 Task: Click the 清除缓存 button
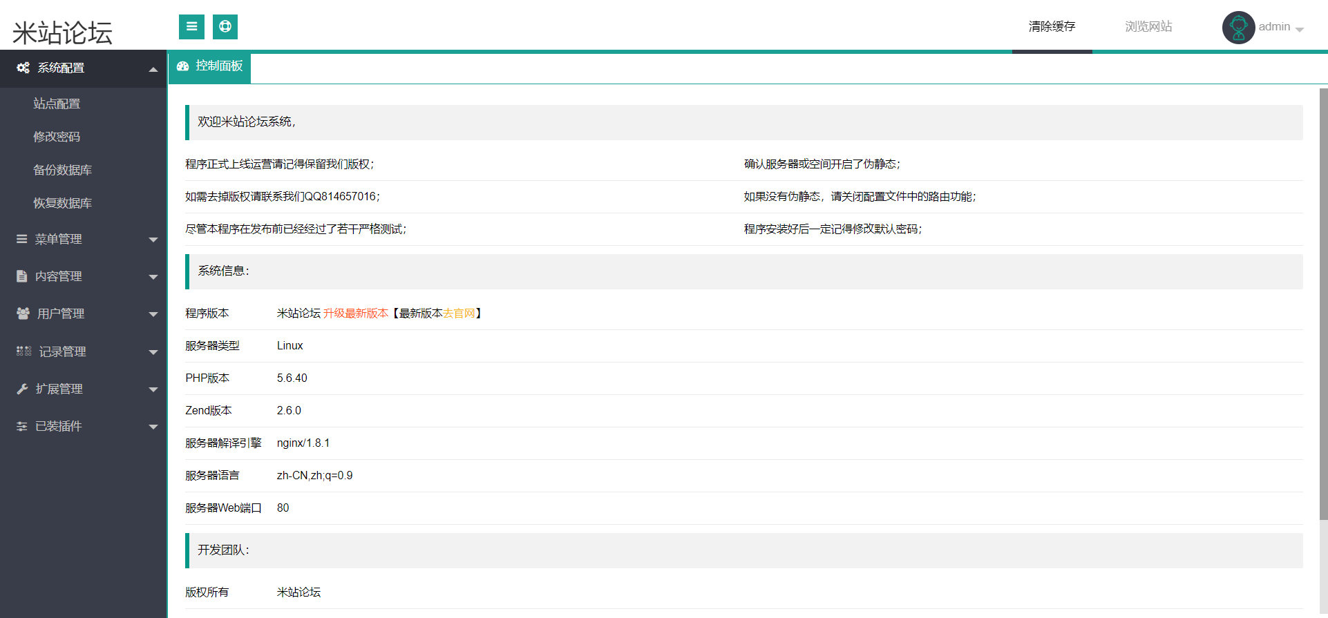click(1052, 26)
